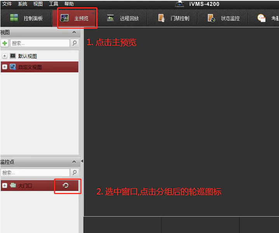Open the 帮助 menu

click(69, 4)
